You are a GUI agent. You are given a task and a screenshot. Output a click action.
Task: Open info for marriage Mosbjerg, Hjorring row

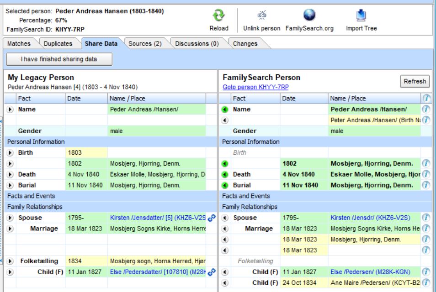[x=426, y=239]
